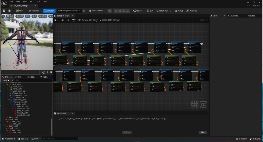The width and height of the screenshot is (263, 142).
Task: Open the ReleaseMode options three-dot menu
Action: point(105,11)
